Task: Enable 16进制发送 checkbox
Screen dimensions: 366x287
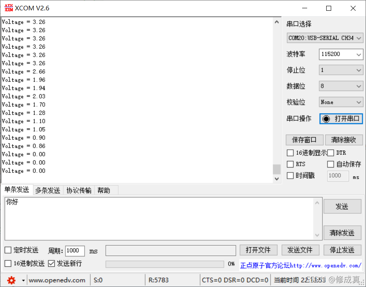Action: [8, 263]
